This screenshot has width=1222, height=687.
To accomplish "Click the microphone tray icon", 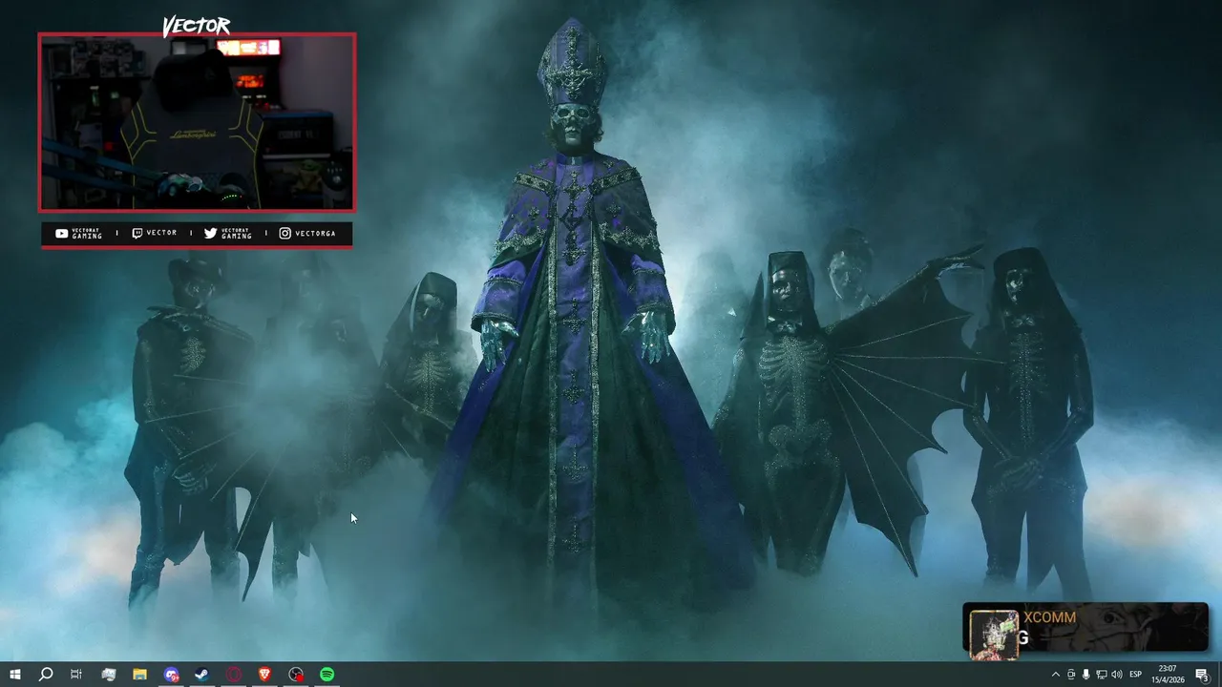I will tap(1086, 675).
